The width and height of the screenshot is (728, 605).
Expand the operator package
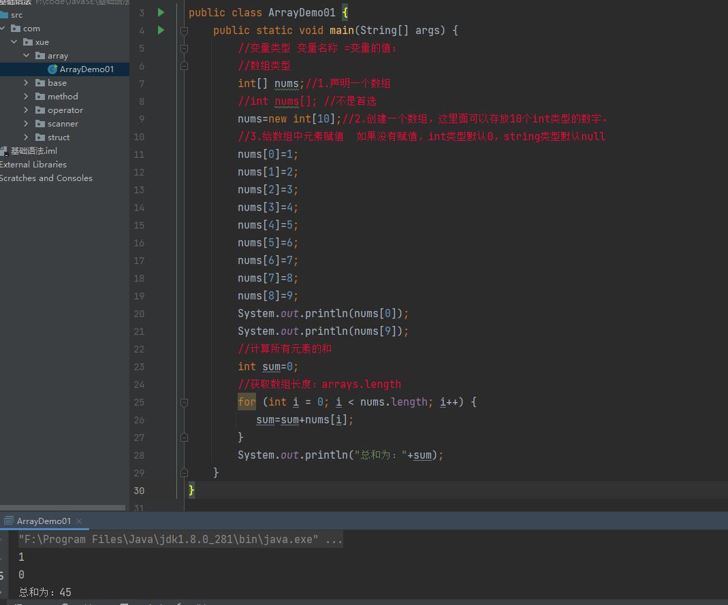pyautogui.click(x=27, y=110)
